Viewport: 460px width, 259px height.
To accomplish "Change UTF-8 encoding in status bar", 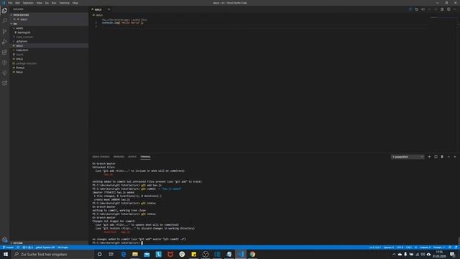I will (x=400, y=247).
